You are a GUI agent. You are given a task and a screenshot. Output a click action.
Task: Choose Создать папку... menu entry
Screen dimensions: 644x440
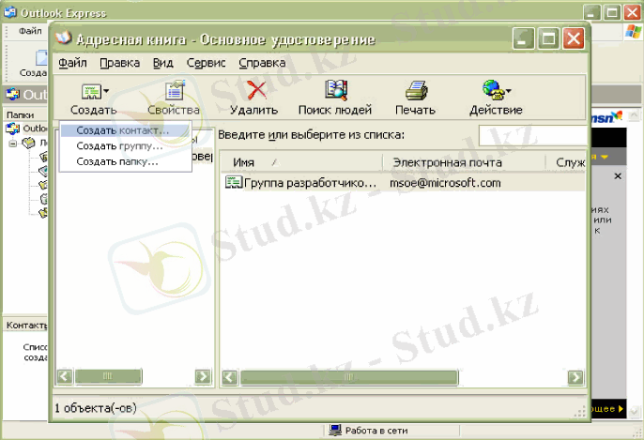(x=117, y=160)
